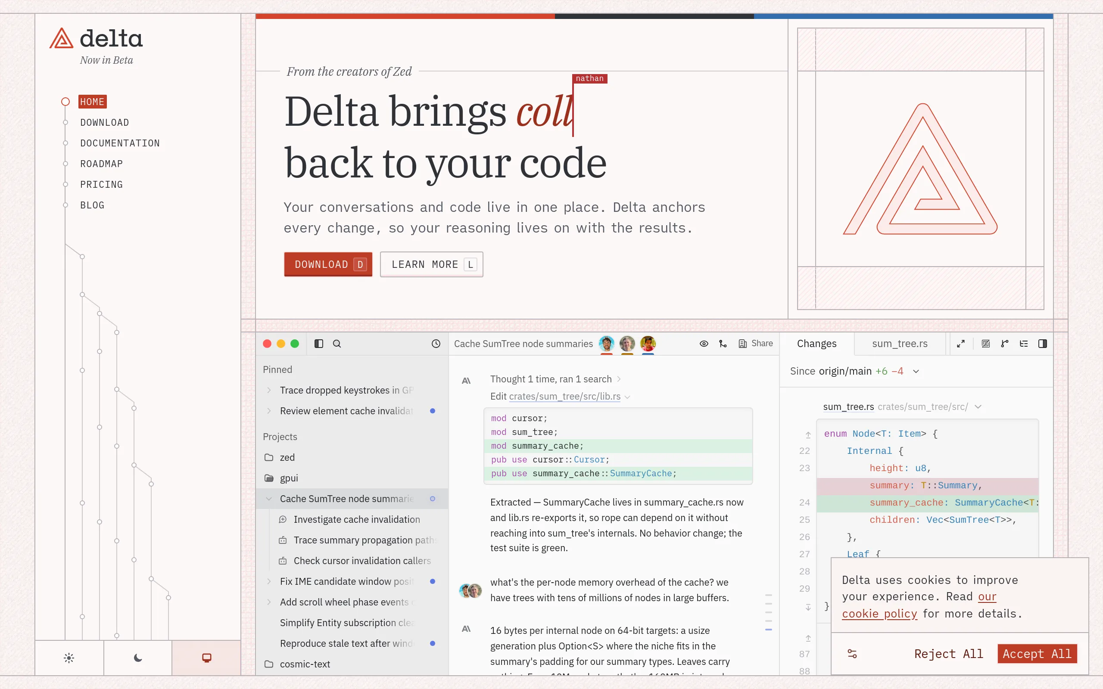
Task: Click the call icon next to Share
Action: (723, 344)
